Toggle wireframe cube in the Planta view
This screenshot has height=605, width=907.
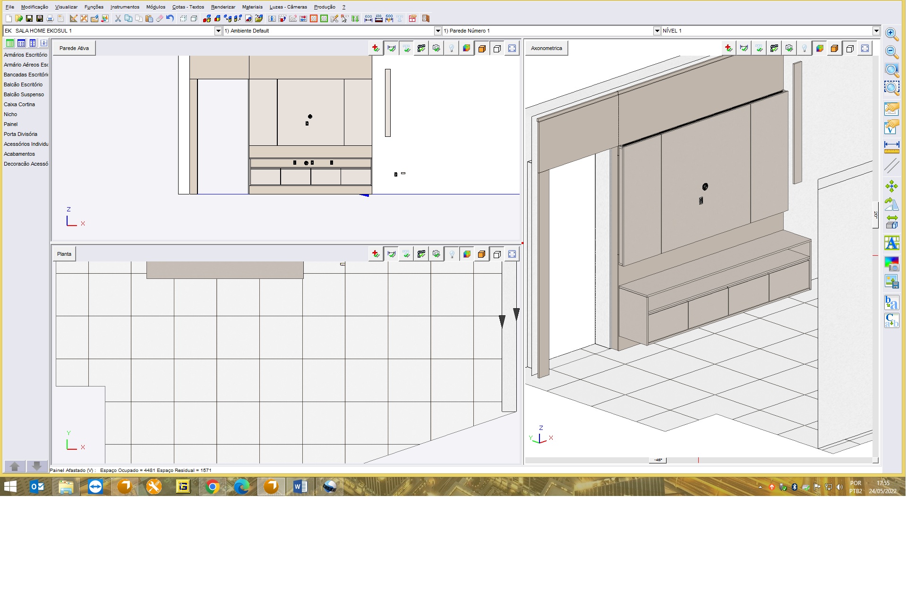point(497,254)
